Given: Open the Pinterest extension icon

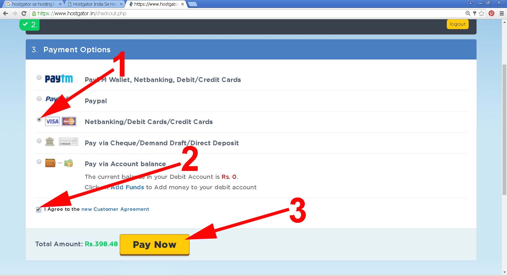Looking at the screenshot, I should tap(491, 13).
